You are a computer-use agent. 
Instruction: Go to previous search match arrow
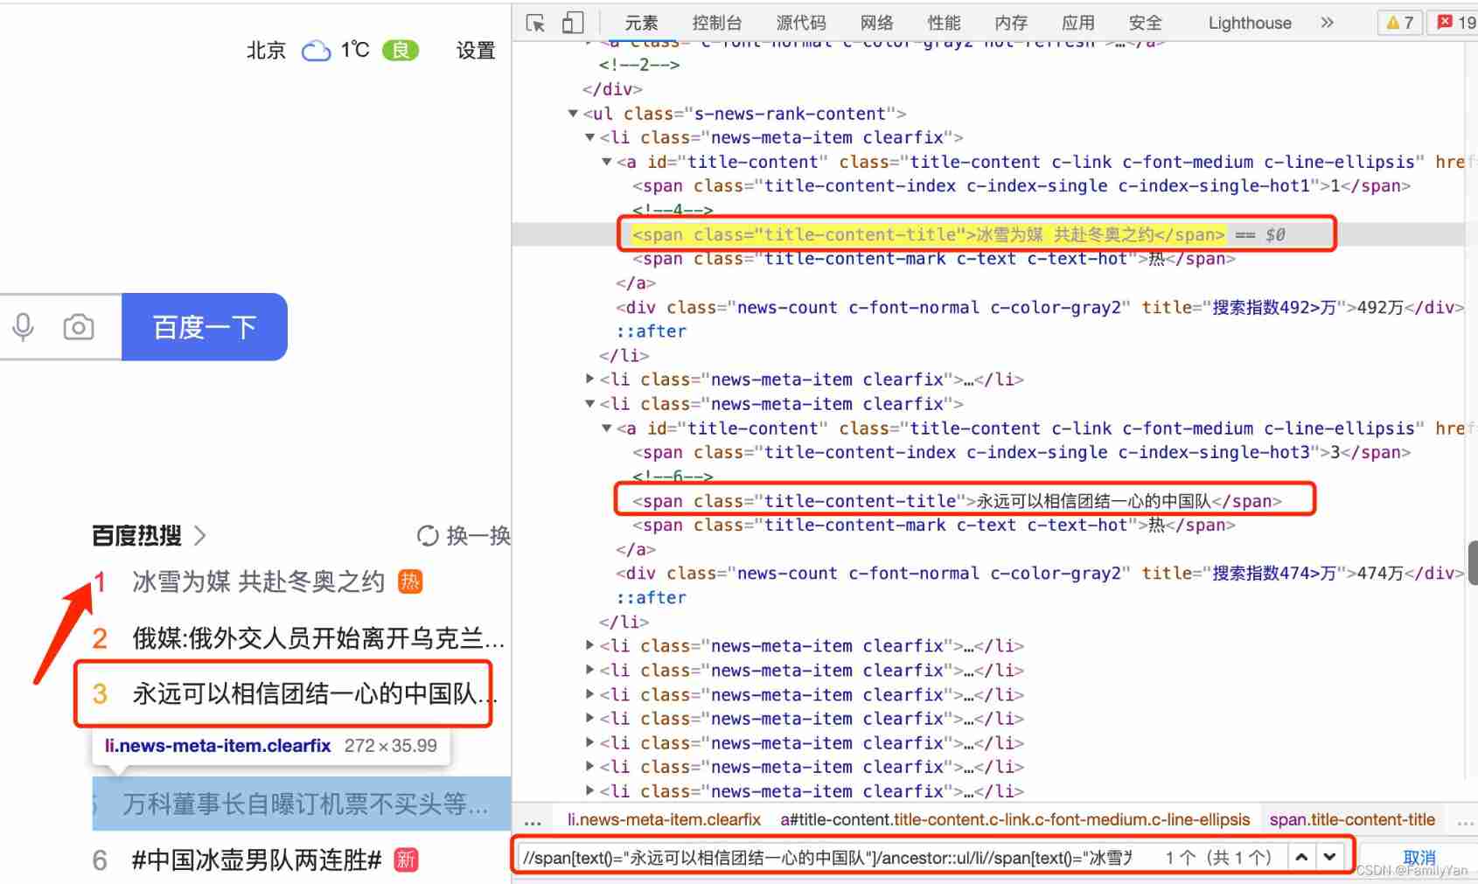1301,857
